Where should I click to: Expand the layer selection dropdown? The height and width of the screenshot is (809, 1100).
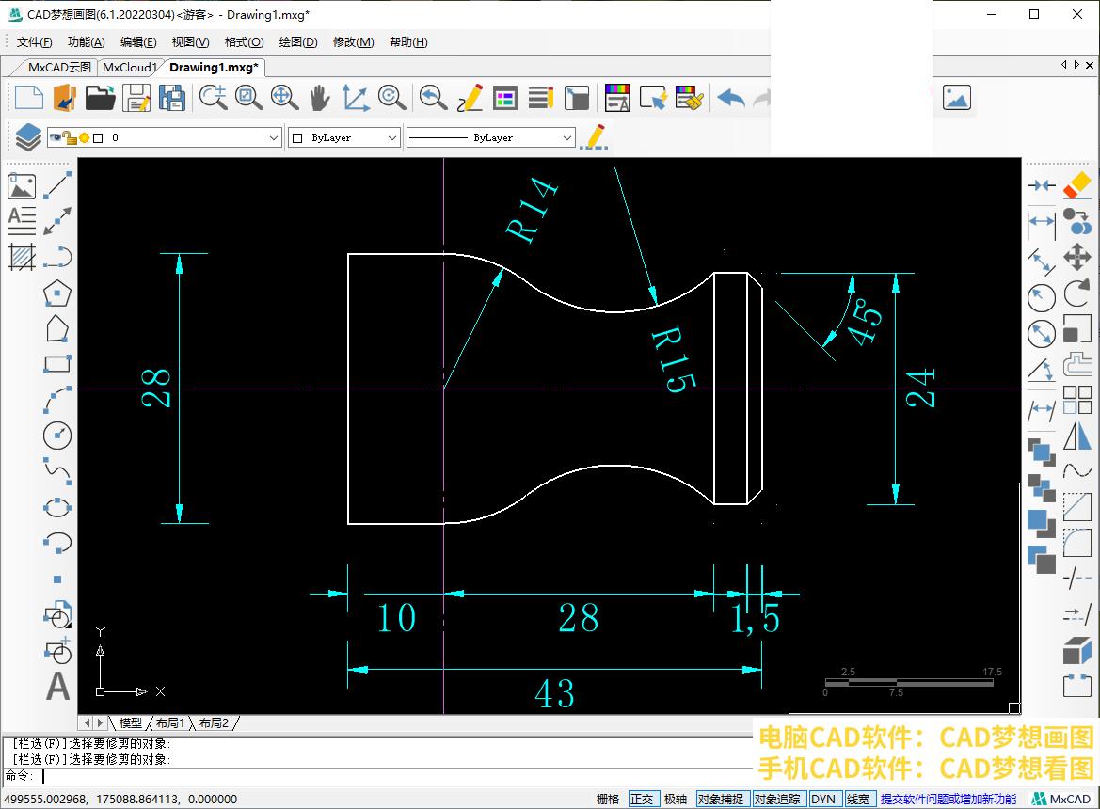(274, 137)
